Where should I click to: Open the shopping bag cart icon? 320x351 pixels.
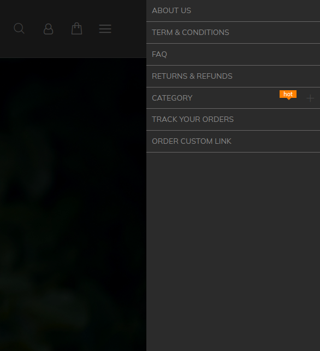76,28
